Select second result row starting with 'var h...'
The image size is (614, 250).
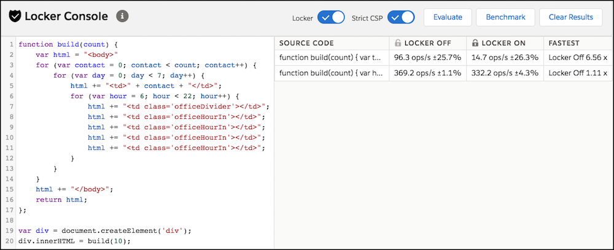pyautogui.click(x=444, y=74)
